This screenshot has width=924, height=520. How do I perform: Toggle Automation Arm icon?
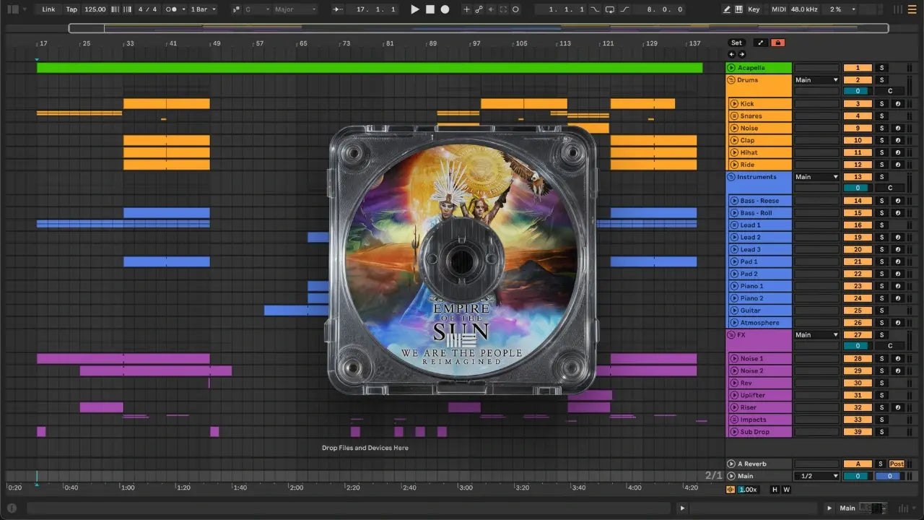tap(479, 9)
